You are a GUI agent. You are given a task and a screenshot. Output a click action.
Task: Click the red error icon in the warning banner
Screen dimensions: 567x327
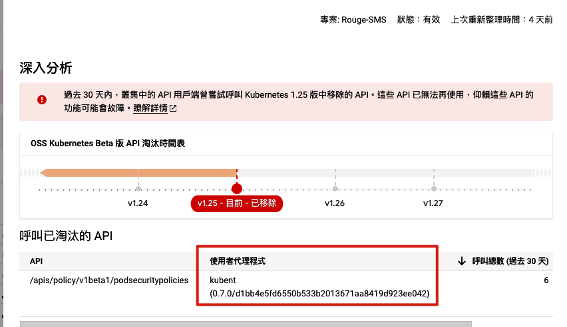click(x=42, y=100)
